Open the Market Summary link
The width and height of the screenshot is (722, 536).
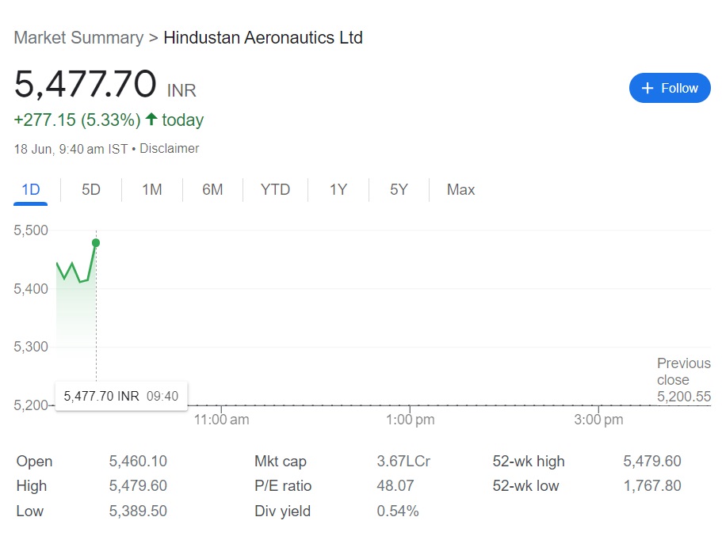coord(78,37)
